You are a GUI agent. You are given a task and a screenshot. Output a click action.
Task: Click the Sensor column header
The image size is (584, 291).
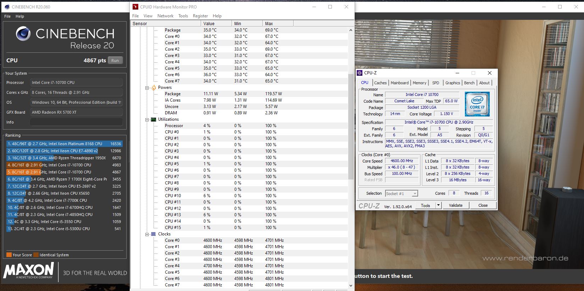166,24
